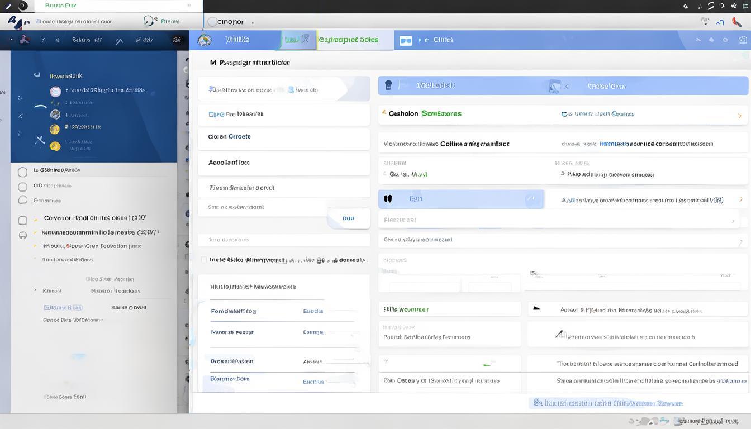
Task: Toggle the small checkbox before the bold middle-column heading
Action: coord(203,260)
